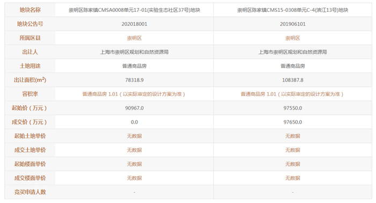The height and width of the screenshot is (203, 376).
Task: Click the 土地用途 row label
Action: coord(30,66)
